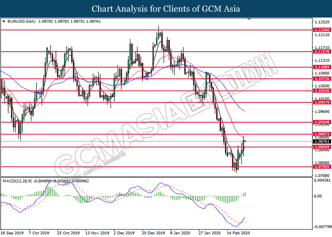Screen dimensions: 332x237
Task: Click the current price 1.08761 label
Action: [x=322, y=141]
